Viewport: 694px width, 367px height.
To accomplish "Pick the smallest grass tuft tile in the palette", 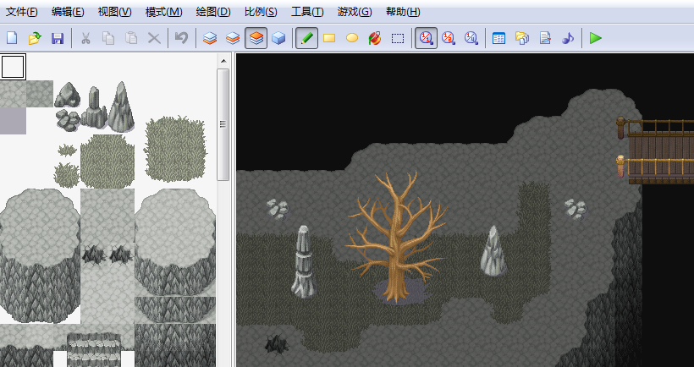I will 67,151.
